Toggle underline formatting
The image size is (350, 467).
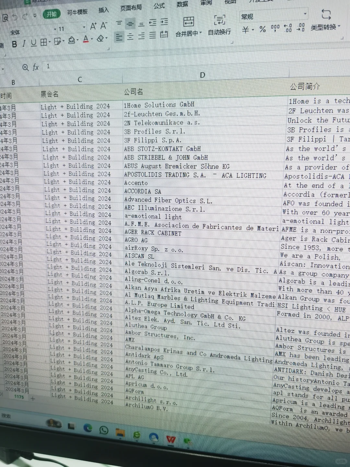point(33,43)
